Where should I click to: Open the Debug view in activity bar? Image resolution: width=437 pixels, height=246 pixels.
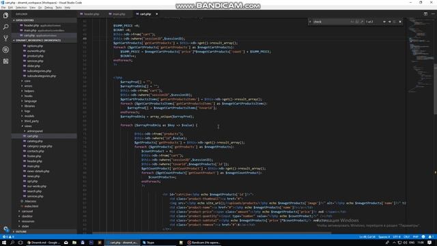[x=5, y=50]
